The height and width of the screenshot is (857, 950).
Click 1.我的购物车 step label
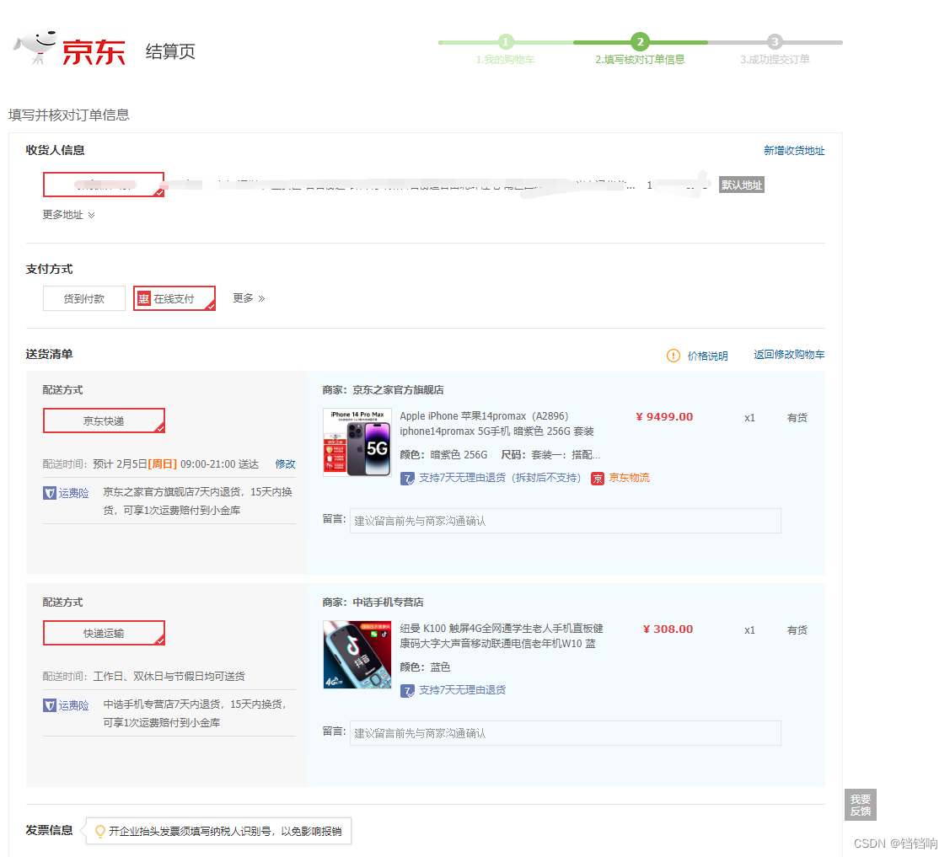coord(505,60)
